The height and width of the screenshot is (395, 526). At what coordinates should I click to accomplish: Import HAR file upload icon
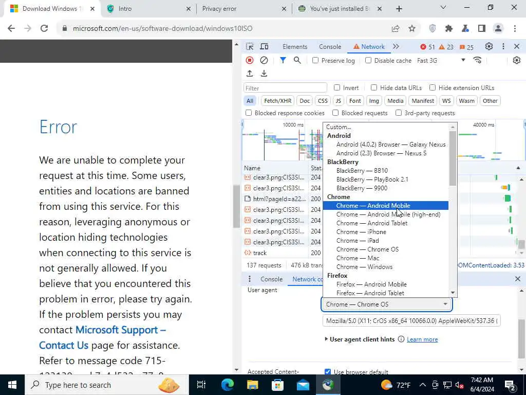(x=250, y=73)
